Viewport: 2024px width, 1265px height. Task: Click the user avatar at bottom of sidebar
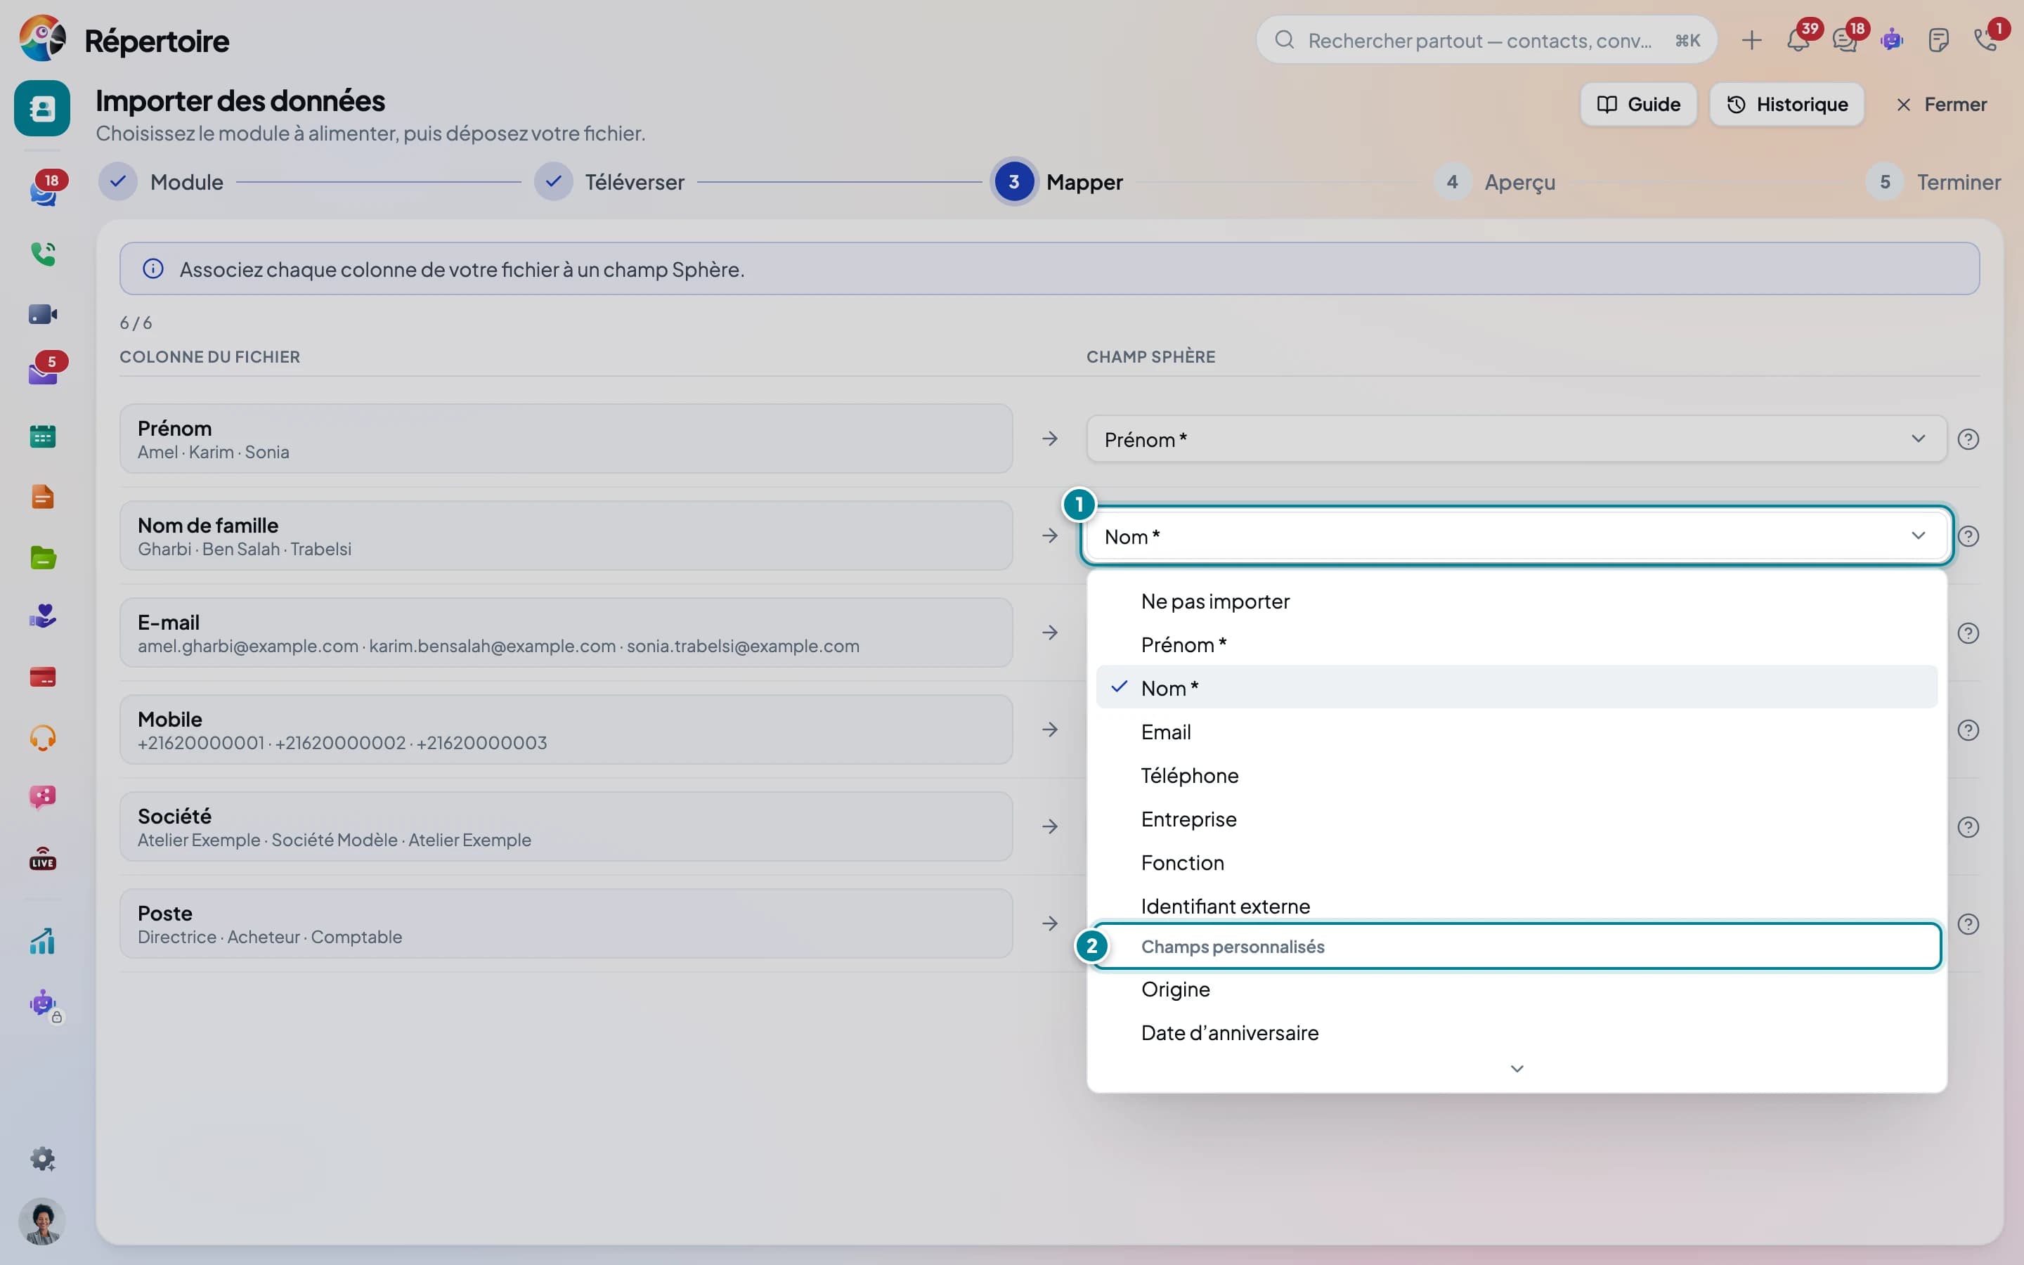coord(42,1221)
